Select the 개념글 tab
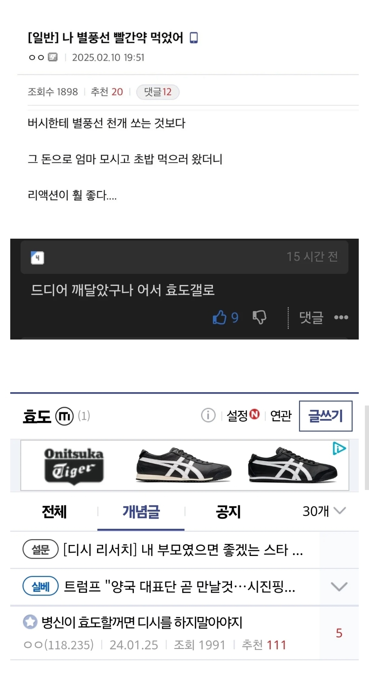 (x=141, y=512)
